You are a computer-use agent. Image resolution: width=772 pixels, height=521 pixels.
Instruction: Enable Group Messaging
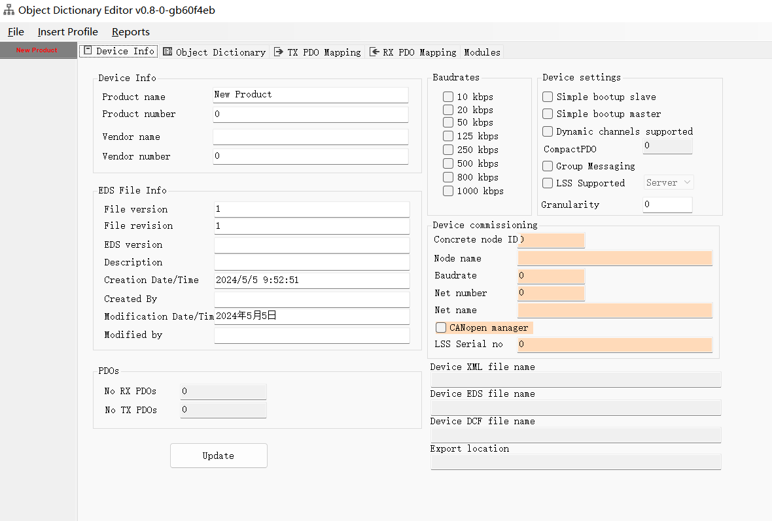point(548,166)
